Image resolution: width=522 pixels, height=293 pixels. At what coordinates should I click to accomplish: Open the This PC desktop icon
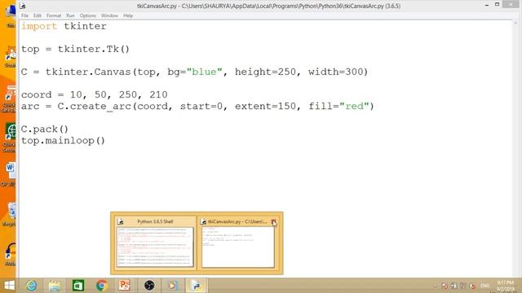pos(10,15)
